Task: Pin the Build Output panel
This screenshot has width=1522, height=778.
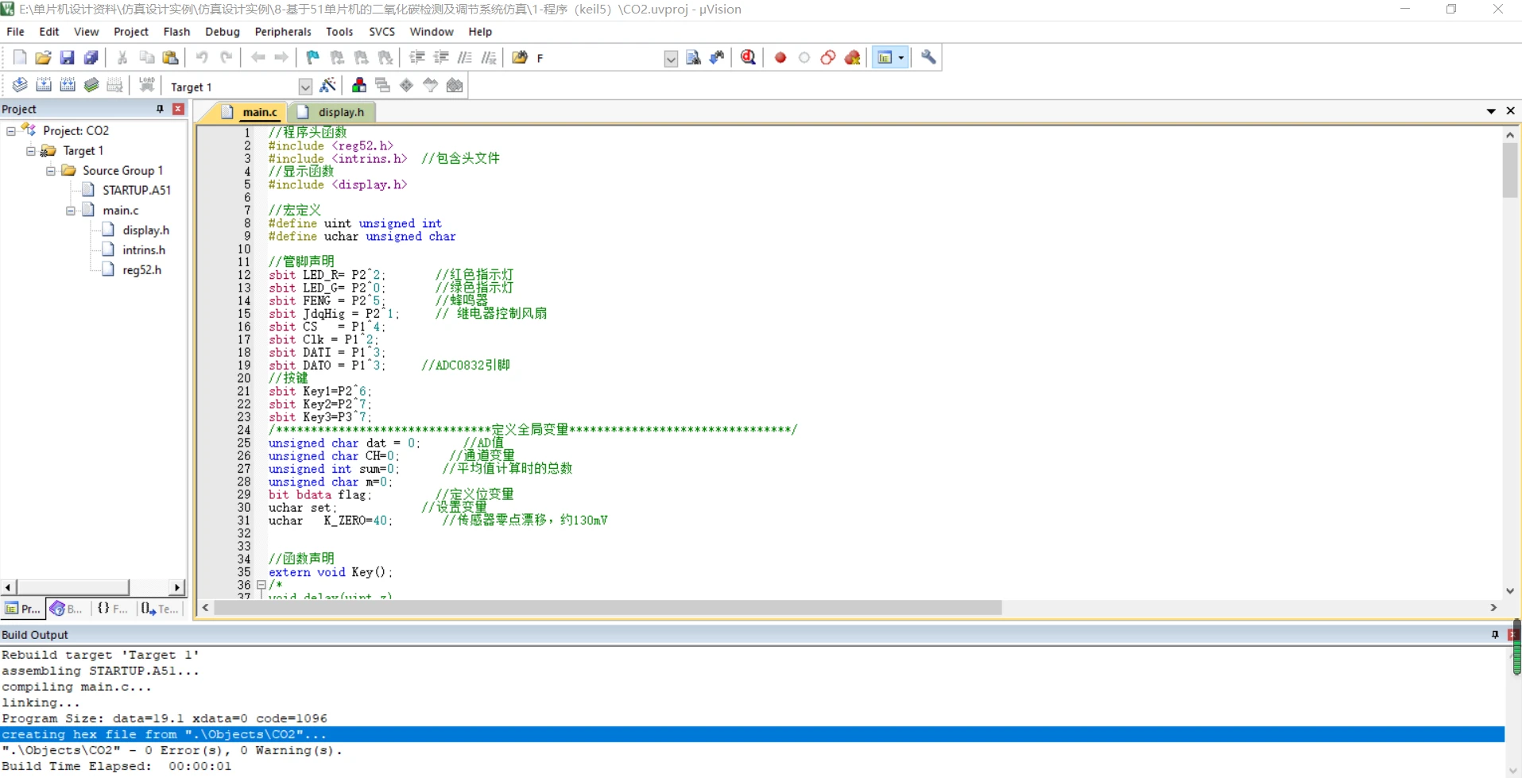Action: click(x=1495, y=634)
